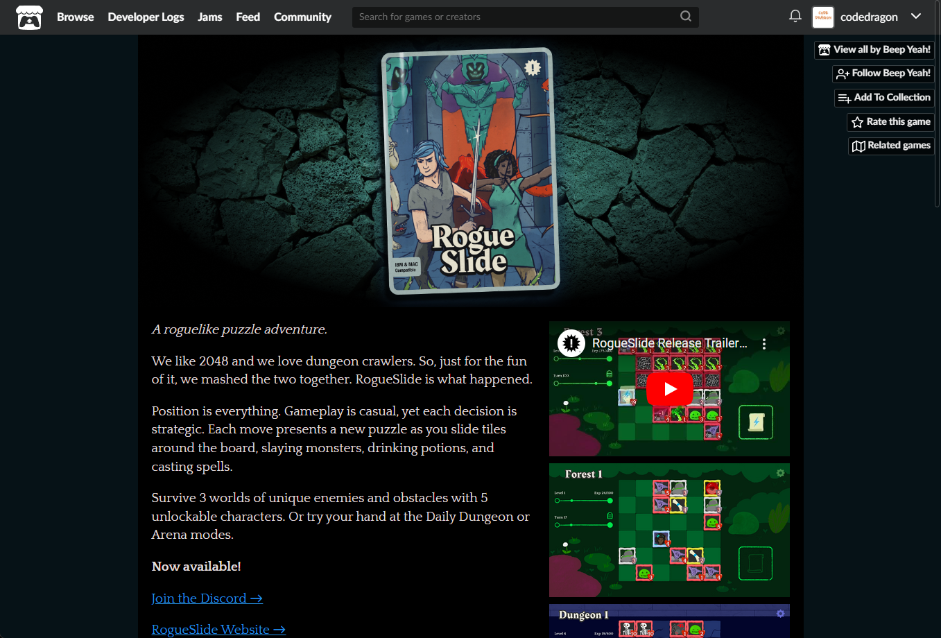
Task: Click the 'Now available!' text
Action: pos(196,567)
